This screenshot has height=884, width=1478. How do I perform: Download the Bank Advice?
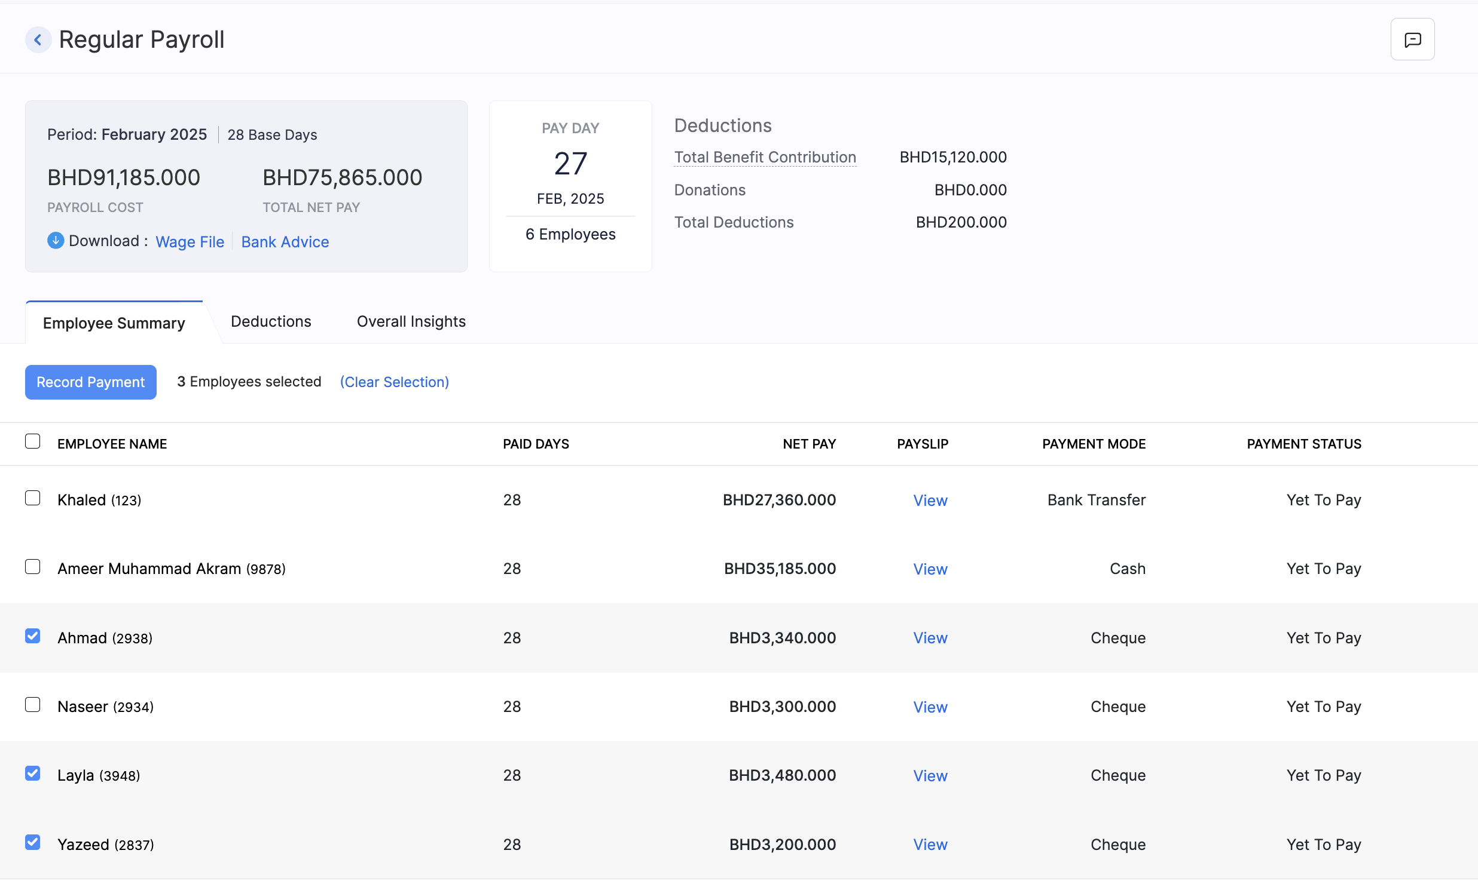[285, 242]
